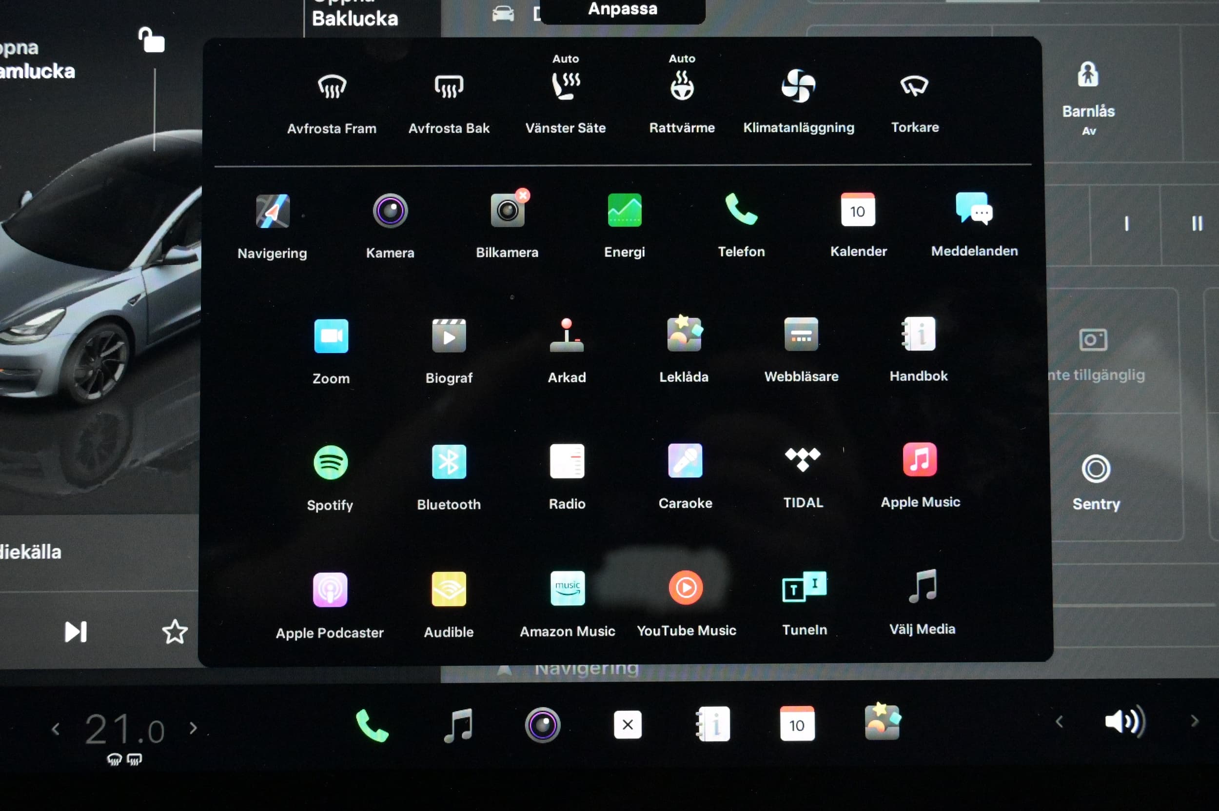Click the Anpassa customize button
The image size is (1219, 811).
point(623,9)
